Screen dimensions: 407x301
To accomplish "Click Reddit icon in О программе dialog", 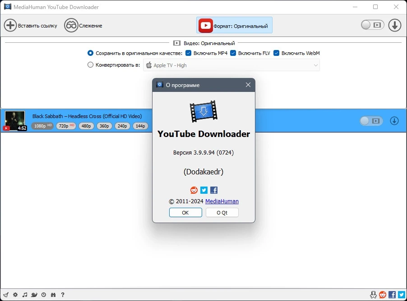I will [194, 190].
